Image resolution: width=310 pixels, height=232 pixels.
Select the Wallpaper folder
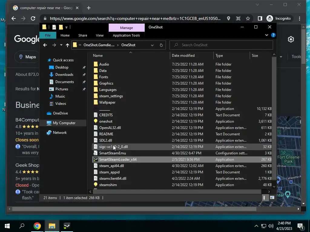[x=107, y=102]
